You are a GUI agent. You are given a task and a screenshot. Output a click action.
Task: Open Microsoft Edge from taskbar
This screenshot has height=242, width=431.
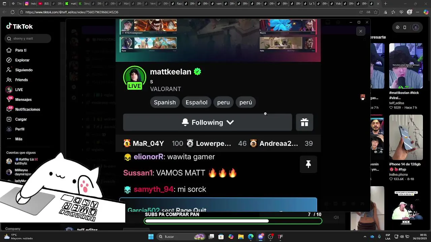[x=251, y=237]
